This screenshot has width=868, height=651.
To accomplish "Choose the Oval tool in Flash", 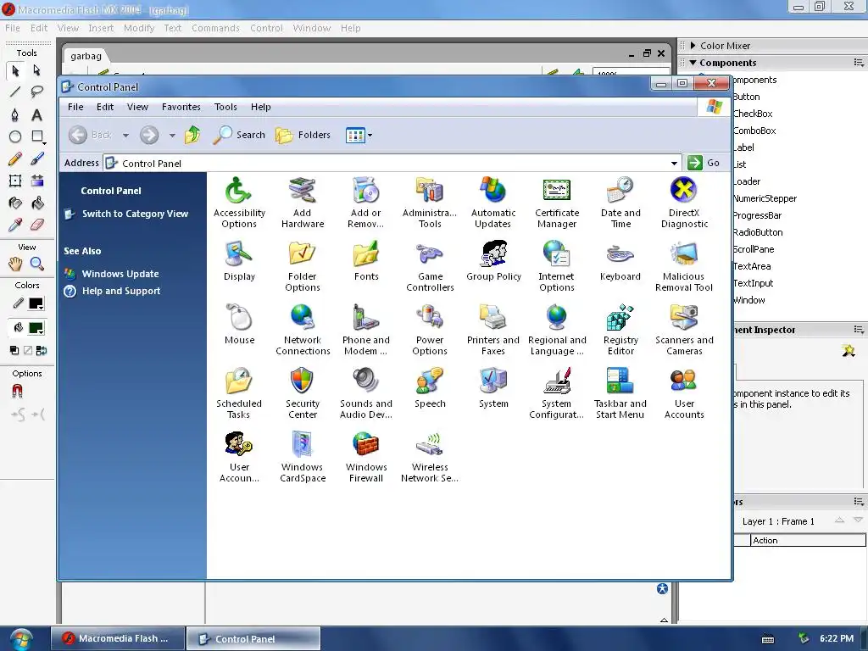I will tap(15, 136).
